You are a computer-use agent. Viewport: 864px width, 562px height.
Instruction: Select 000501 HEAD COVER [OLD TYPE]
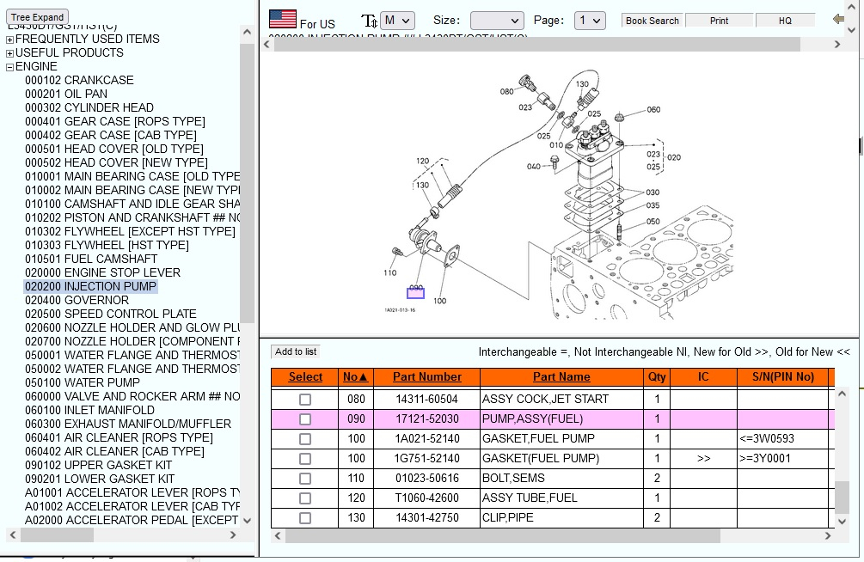(x=114, y=150)
